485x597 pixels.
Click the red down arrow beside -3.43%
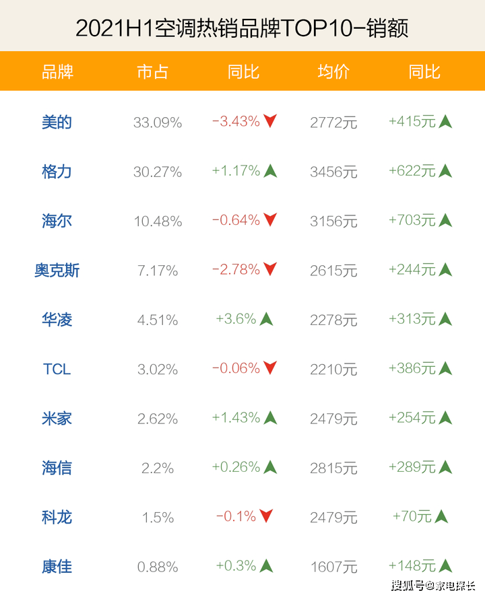click(270, 121)
